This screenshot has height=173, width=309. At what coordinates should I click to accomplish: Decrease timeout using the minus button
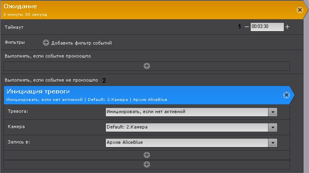[247, 27]
